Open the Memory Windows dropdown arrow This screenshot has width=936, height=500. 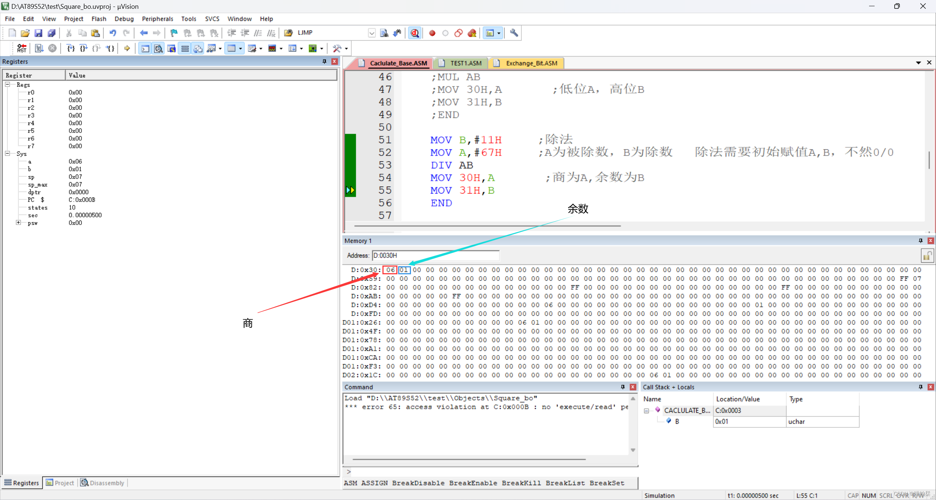240,49
